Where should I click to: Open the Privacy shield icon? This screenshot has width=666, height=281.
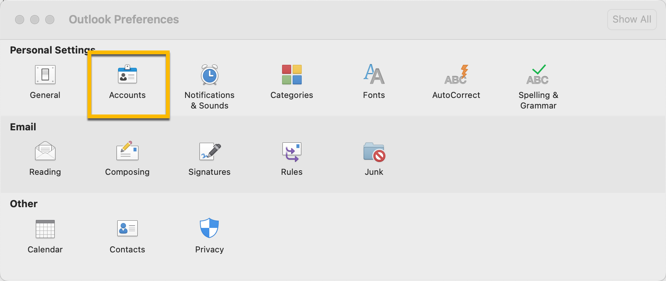pos(209,228)
